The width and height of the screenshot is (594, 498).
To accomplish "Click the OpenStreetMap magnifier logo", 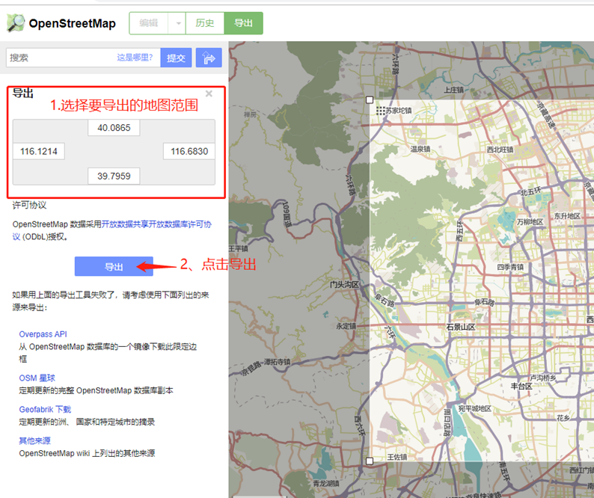I will (16, 23).
